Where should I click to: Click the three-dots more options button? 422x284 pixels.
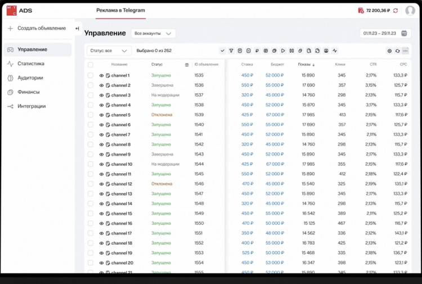pos(405,51)
